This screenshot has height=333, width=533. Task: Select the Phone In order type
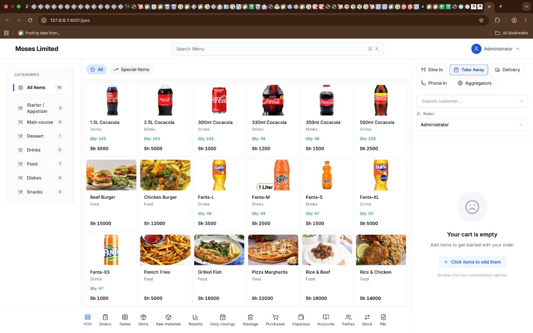(x=434, y=83)
